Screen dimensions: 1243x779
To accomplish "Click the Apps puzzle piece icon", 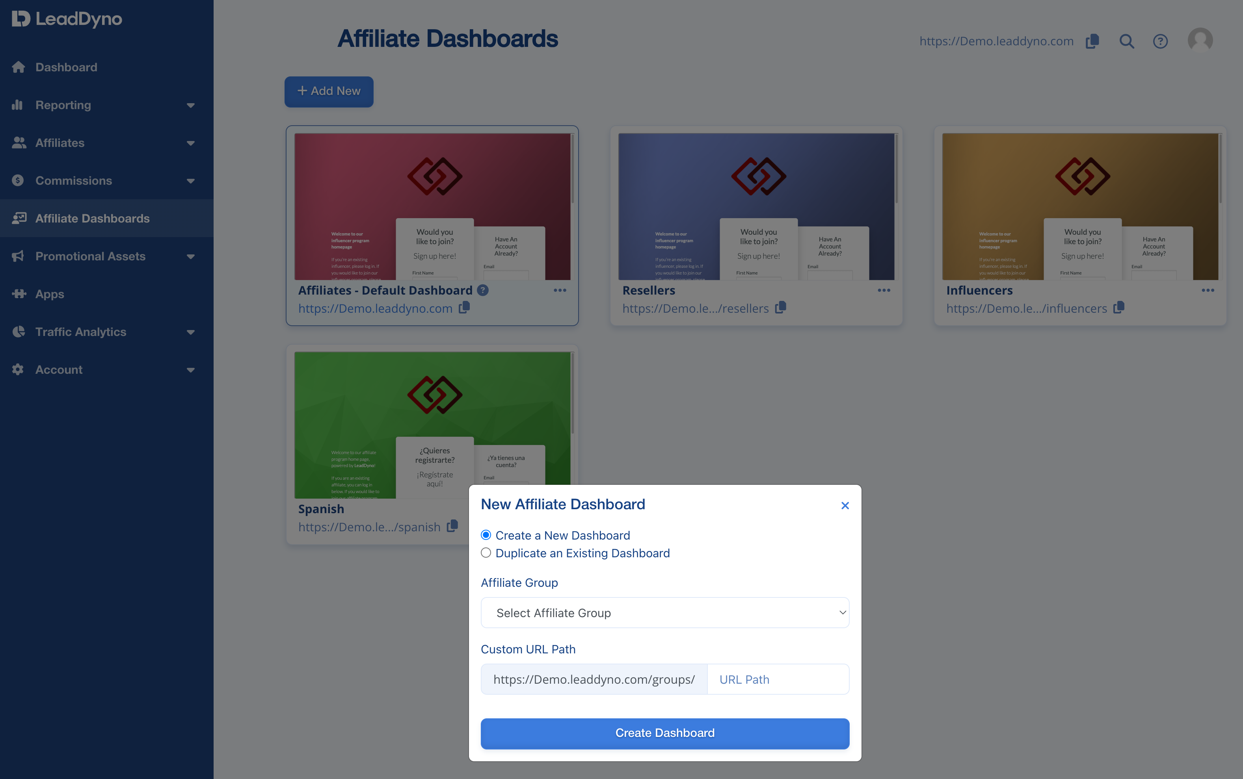I will [x=19, y=294].
